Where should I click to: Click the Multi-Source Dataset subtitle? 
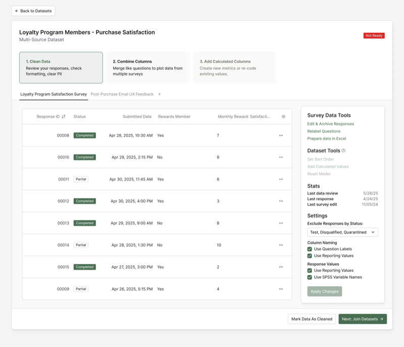coord(41,40)
